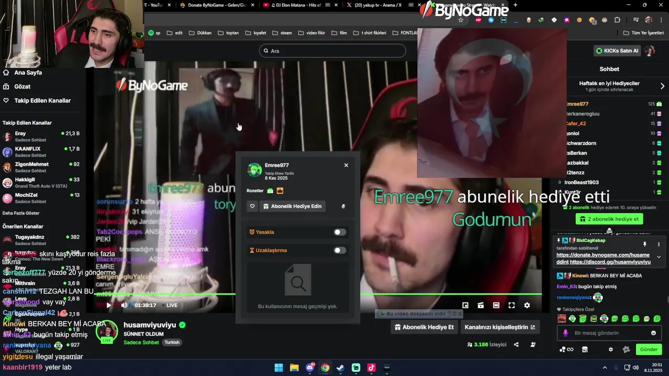Open kıyafet bookmark folder

[x=256, y=33]
